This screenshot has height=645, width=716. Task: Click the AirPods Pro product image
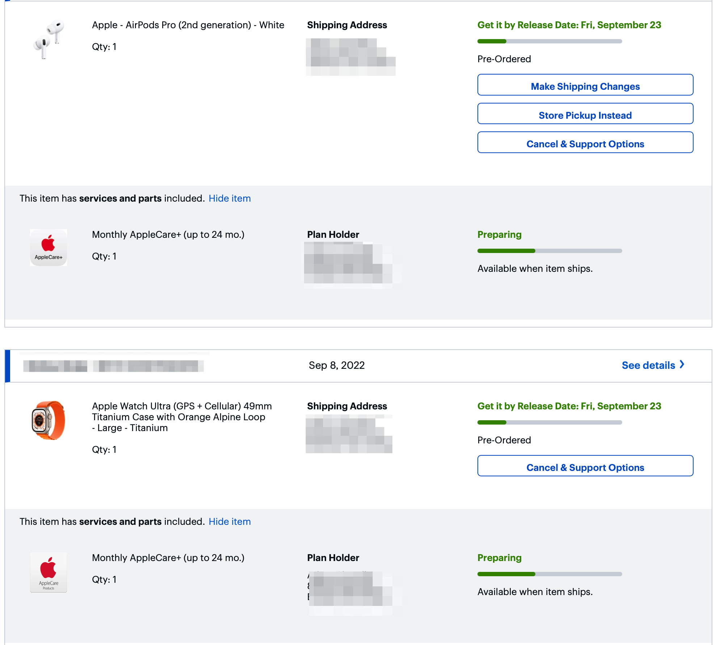pos(49,39)
